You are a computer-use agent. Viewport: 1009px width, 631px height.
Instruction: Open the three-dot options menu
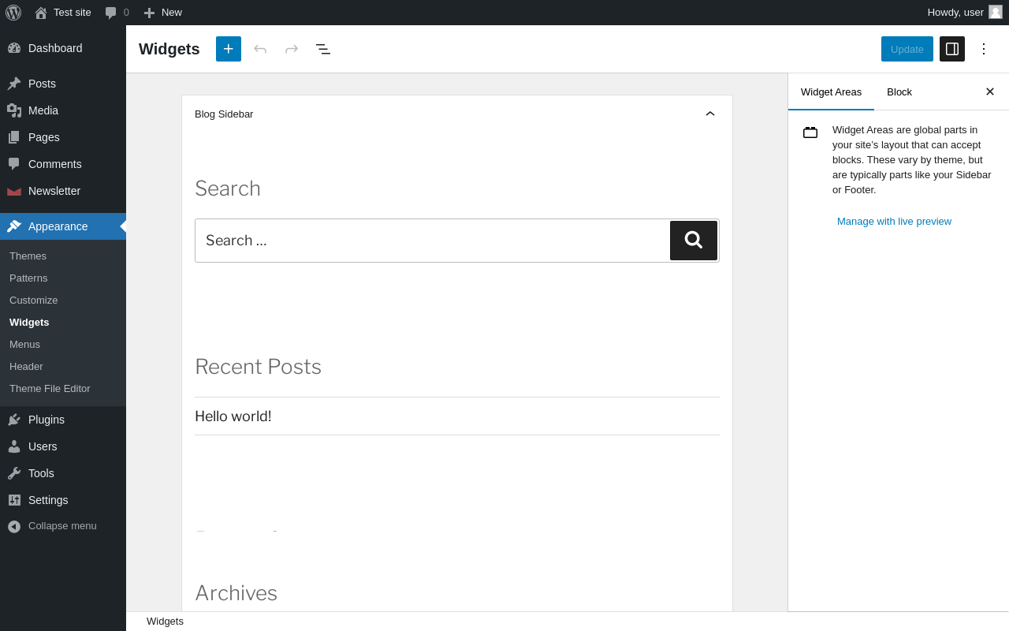tap(984, 49)
